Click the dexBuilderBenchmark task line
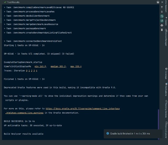Viewport: 168px width, 145px height. [x=27, y=16]
